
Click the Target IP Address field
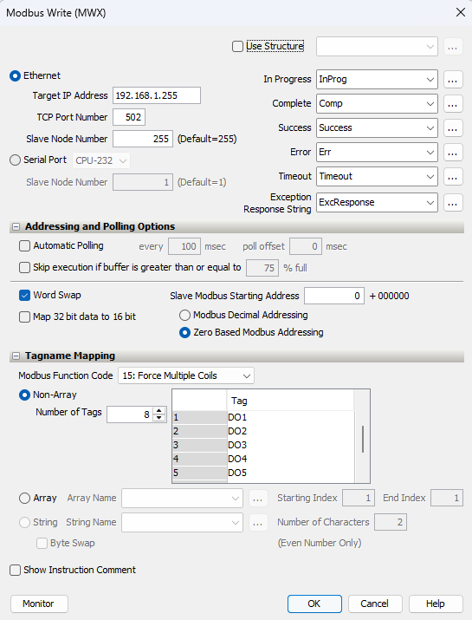(x=157, y=95)
